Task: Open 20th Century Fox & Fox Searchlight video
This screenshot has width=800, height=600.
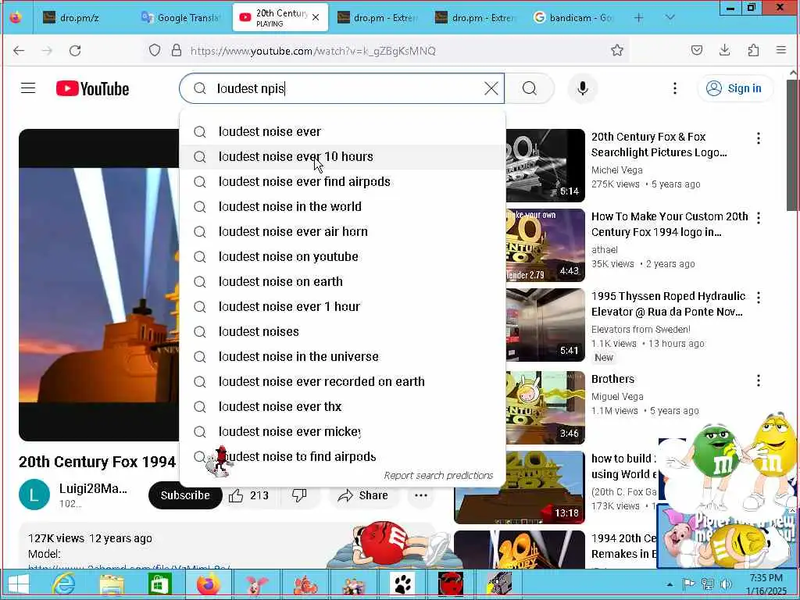Action: click(x=659, y=145)
